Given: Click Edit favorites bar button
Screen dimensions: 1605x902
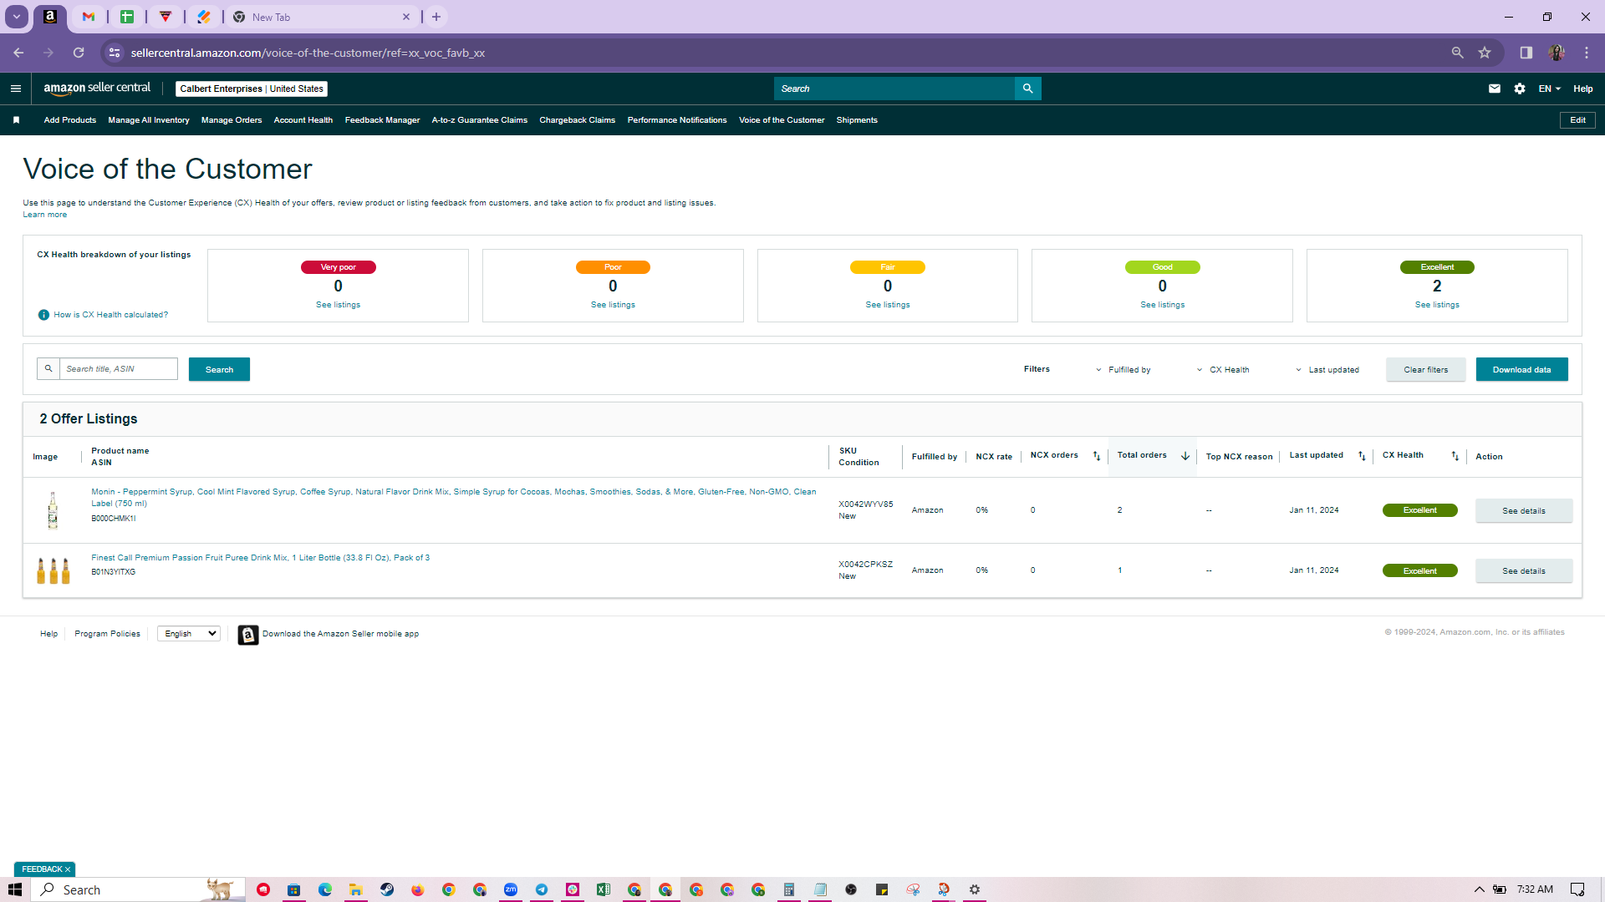Looking at the screenshot, I should coord(1578,120).
